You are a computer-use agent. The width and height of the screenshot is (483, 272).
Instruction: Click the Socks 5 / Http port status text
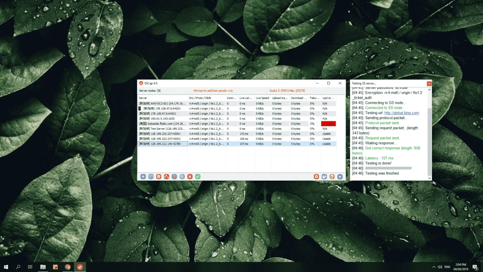tap(287, 91)
